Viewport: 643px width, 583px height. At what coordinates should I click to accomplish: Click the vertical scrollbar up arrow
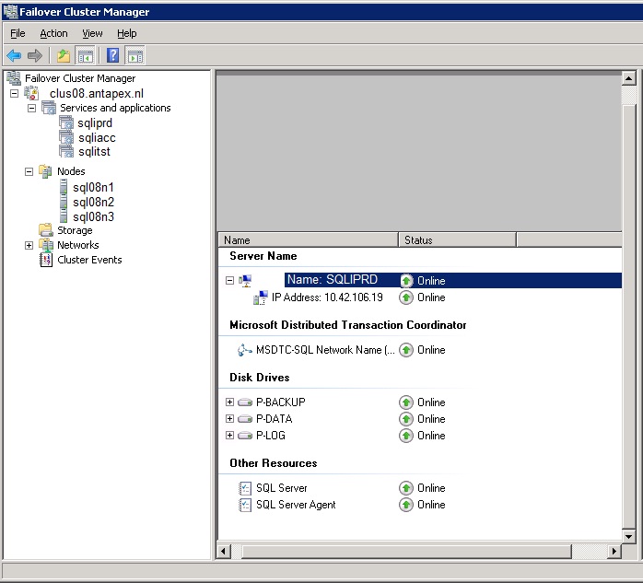tap(628, 78)
